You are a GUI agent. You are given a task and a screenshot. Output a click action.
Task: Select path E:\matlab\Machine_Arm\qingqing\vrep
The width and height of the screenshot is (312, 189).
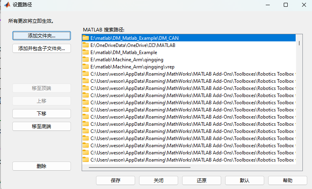189,67
